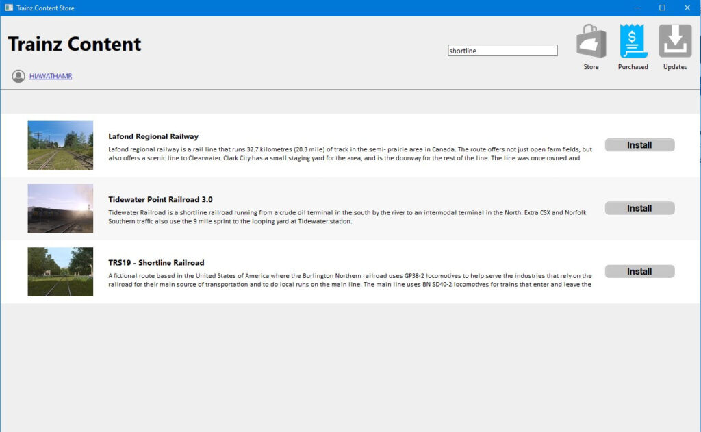Open the TRS19 Shortline Railroad thumbnail
701x432 pixels.
coord(60,272)
